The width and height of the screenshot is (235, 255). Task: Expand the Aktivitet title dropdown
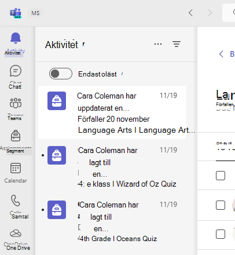click(x=83, y=45)
